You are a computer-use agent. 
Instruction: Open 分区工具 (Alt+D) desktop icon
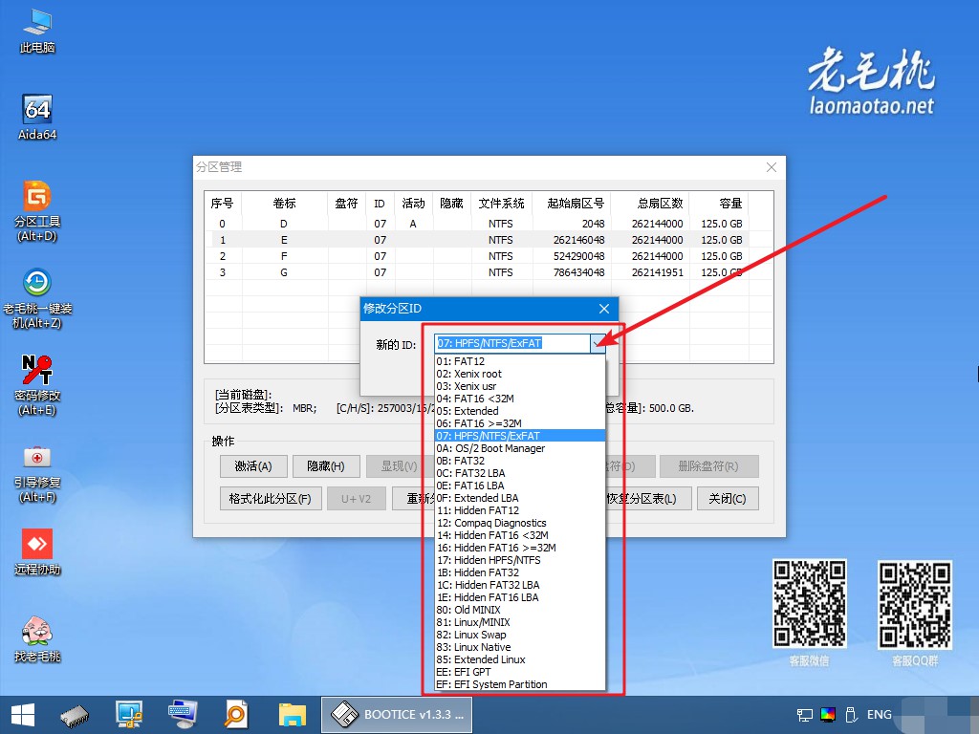pos(37,210)
